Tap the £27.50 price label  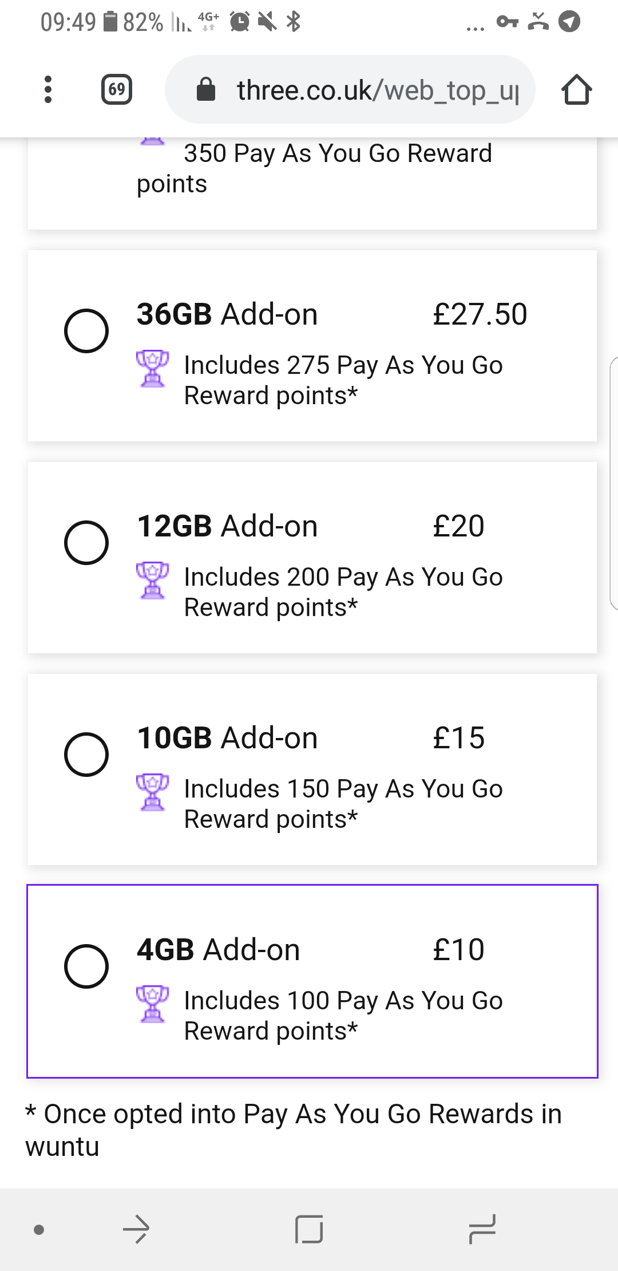480,314
